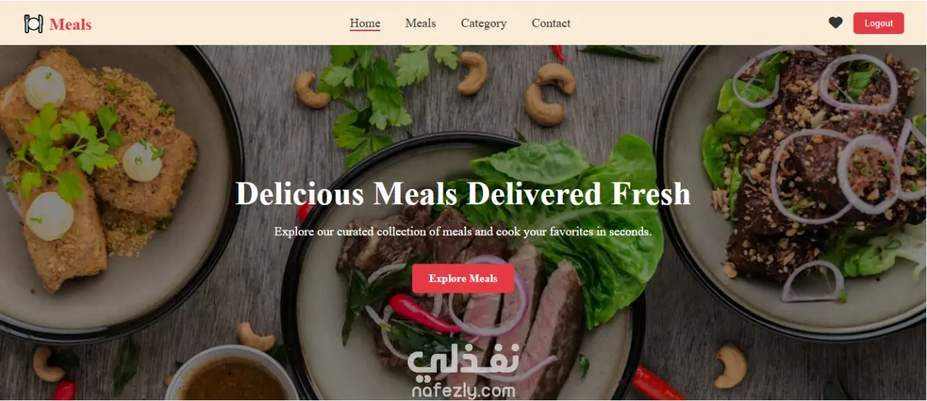
Task: Select Category in the navigation bar
Action: [484, 23]
